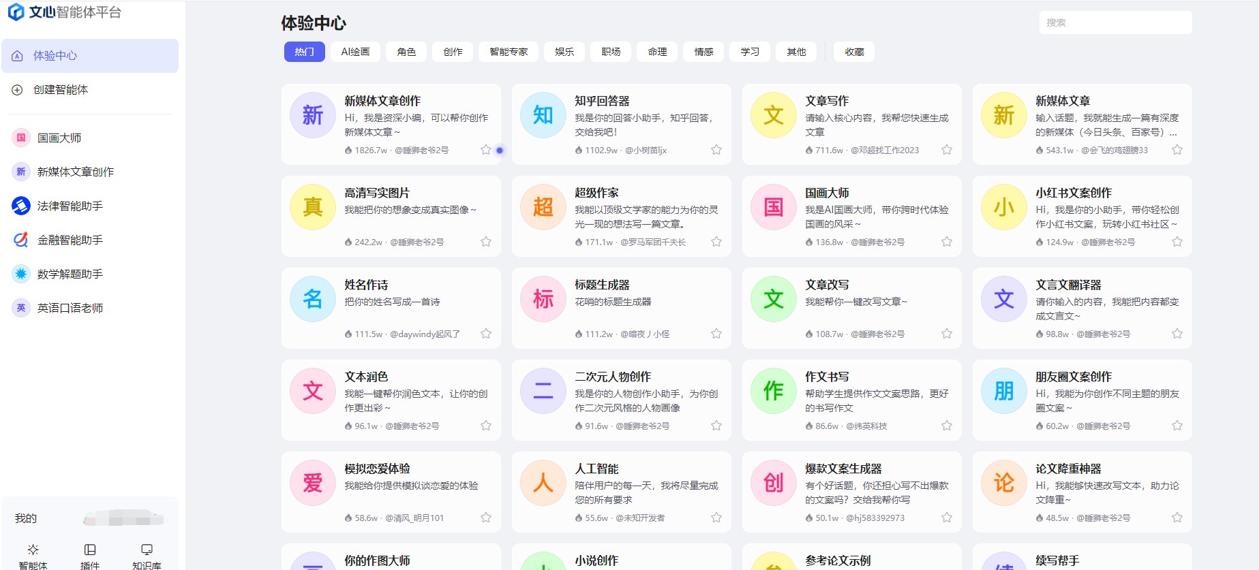Screen dimensions: 1259x570
Task: Switch to the 情感 tab
Action: pyautogui.click(x=703, y=52)
